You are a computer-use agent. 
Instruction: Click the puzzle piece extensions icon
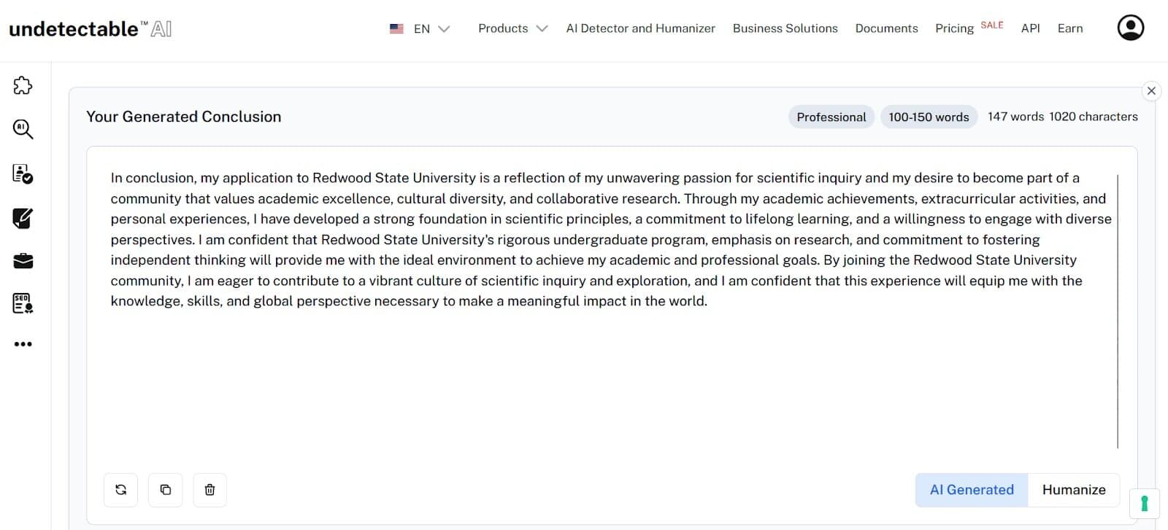click(23, 86)
